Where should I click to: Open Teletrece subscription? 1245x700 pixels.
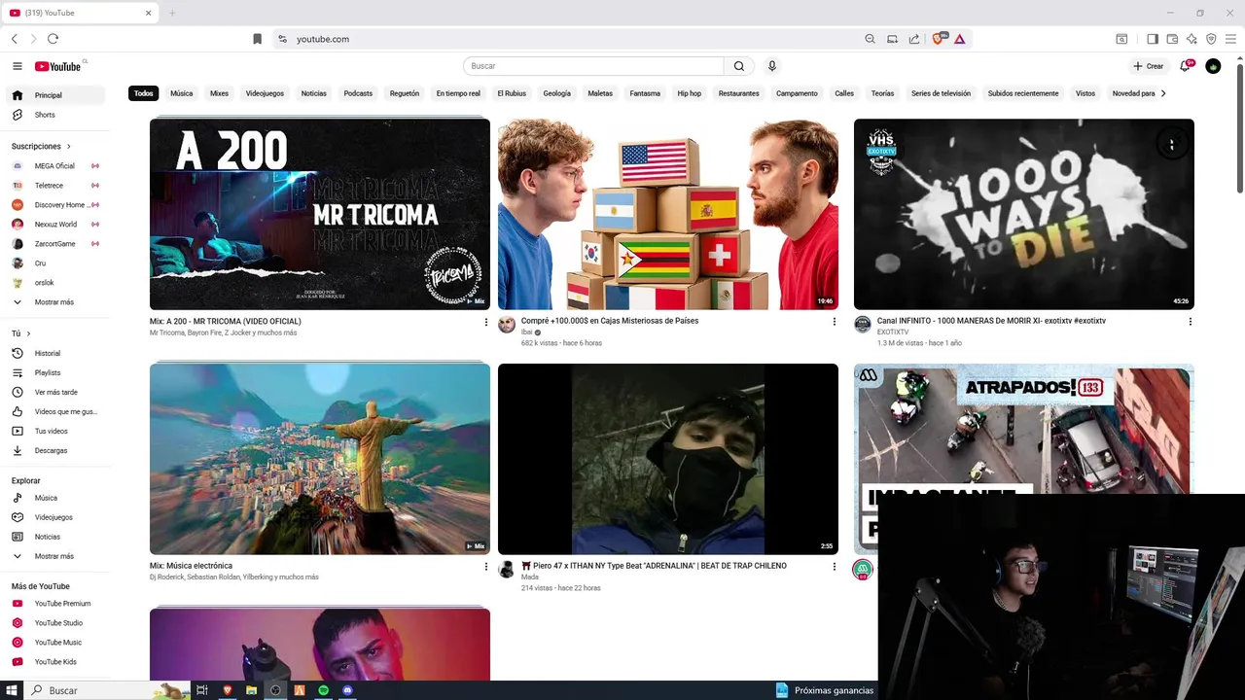54,186
